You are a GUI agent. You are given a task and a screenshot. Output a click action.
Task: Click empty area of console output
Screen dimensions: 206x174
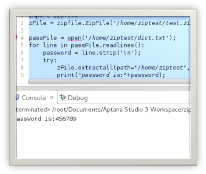click(x=103, y=139)
